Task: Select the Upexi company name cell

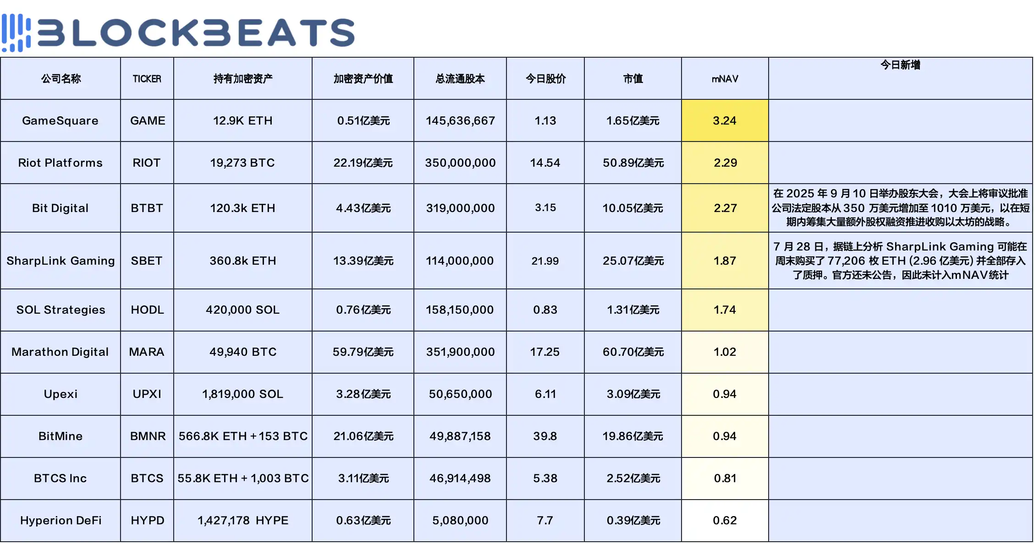Action: point(60,394)
